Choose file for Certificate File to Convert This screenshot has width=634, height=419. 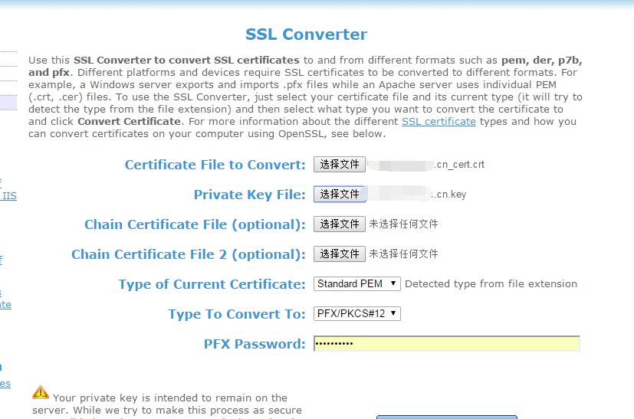pyautogui.click(x=340, y=165)
